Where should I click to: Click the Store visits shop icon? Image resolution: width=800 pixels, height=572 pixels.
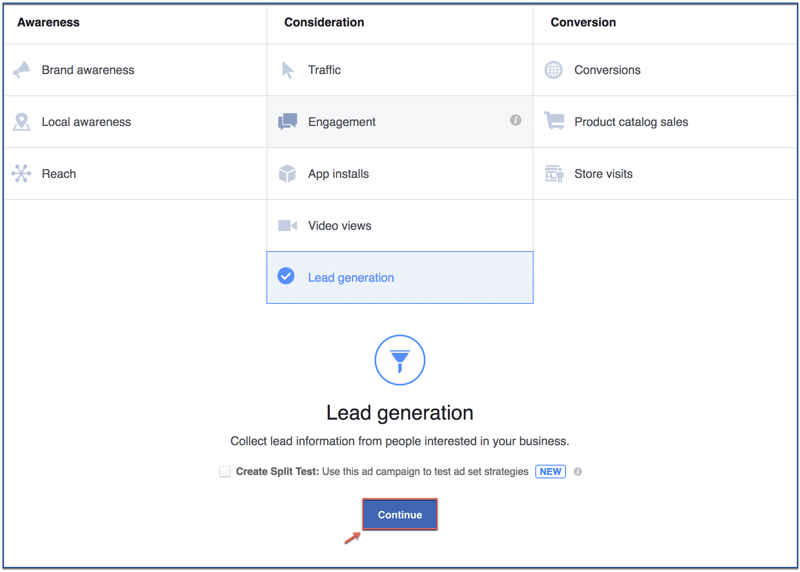coord(554,174)
